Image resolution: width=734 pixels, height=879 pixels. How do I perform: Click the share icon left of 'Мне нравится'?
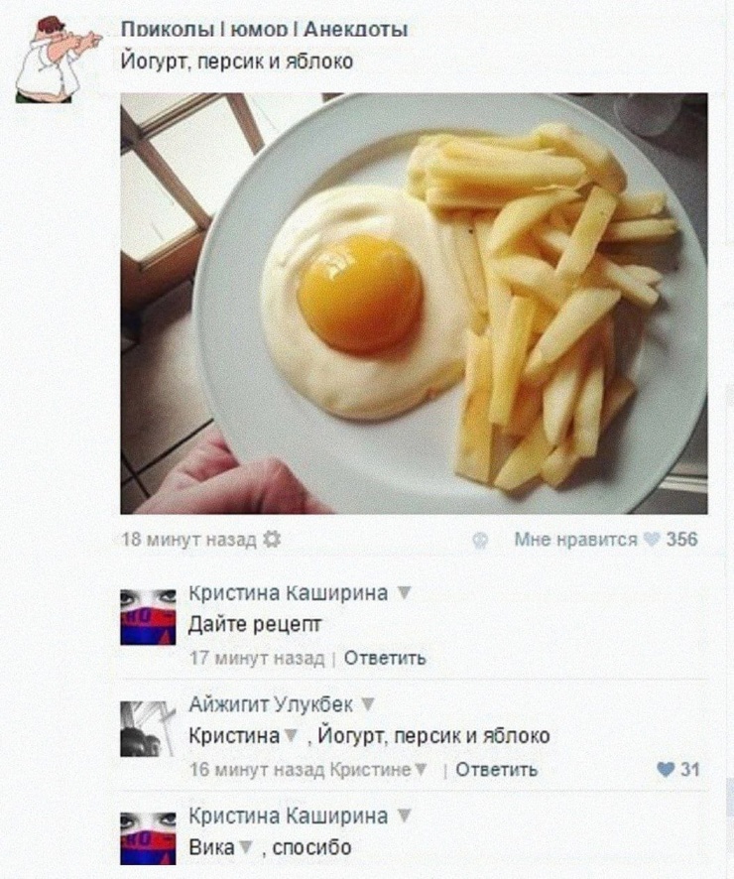(480, 541)
